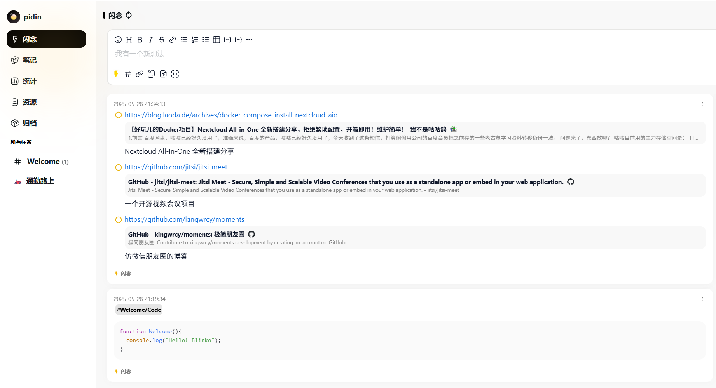The height and width of the screenshot is (388, 716).
Task: Click the refresh icon beside 闪念 title
Action: pos(129,15)
